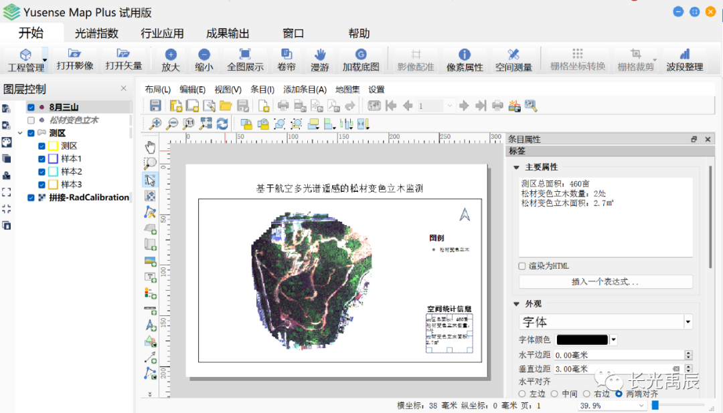Click the save layout floppy disk icon
Viewport: 723px width, 413px height.
(155, 106)
